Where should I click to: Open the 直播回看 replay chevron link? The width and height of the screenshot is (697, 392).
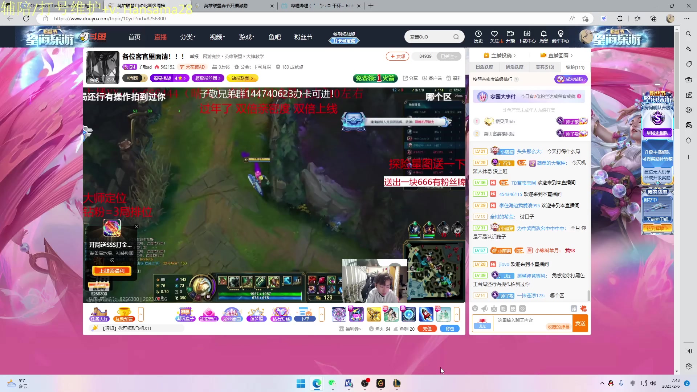click(x=557, y=56)
